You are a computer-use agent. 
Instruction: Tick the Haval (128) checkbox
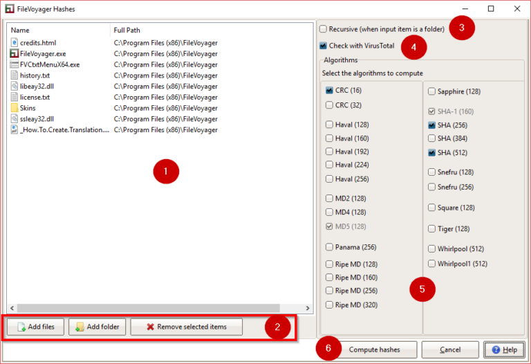(329, 125)
